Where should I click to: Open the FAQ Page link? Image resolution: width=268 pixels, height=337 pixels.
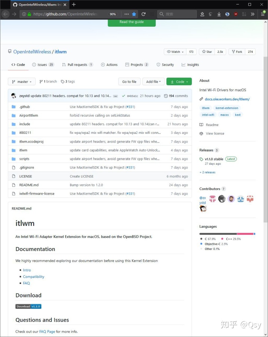[x=47, y=332]
